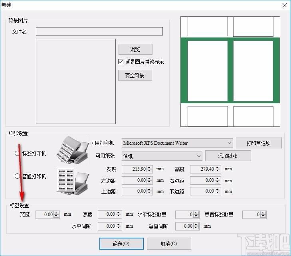Screen dimensions: 291x256
Task: Open the 可用纸张 dropdown showing 信纸
Action: (162, 156)
